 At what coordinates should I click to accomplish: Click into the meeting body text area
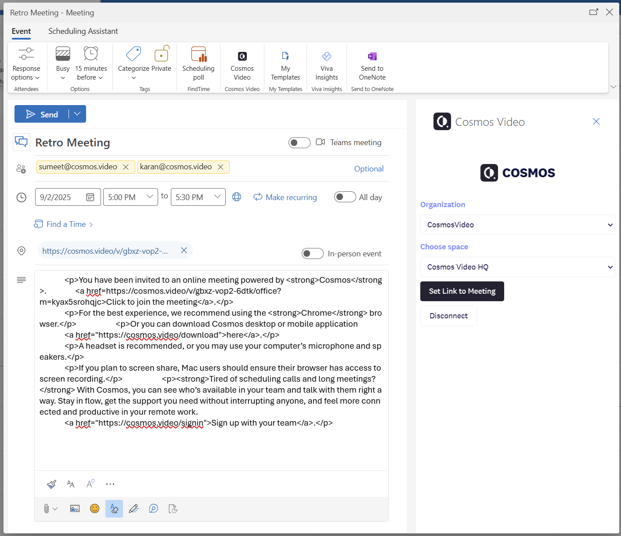211,371
